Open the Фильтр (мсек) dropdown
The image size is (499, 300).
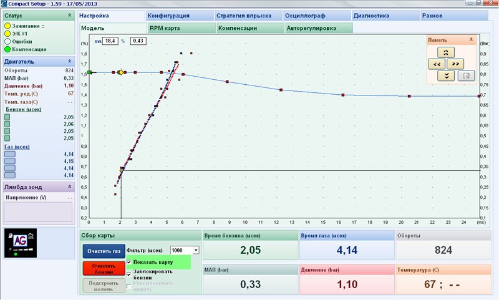coord(196,250)
